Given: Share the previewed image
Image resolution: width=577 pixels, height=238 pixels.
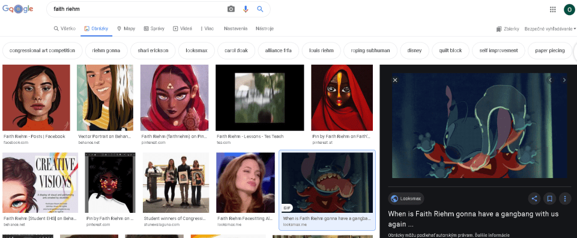Looking at the screenshot, I should [x=534, y=198].
